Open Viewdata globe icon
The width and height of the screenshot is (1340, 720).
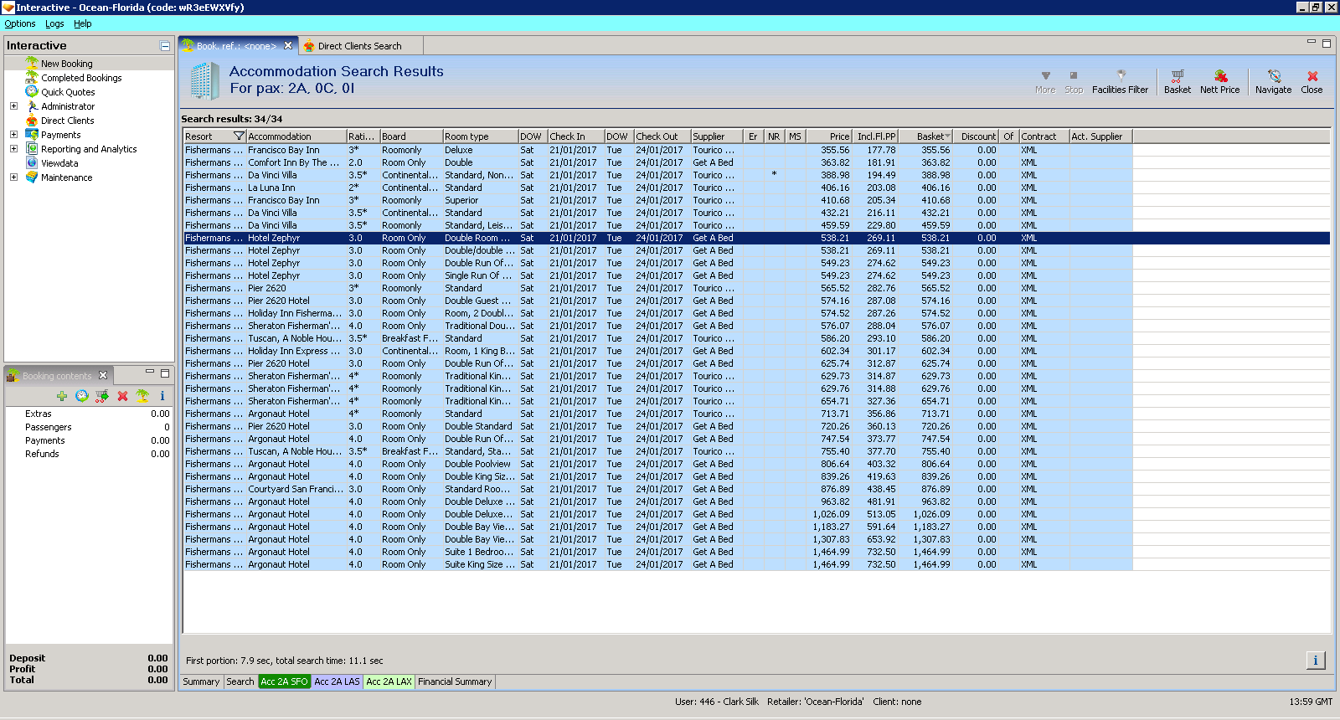point(32,162)
